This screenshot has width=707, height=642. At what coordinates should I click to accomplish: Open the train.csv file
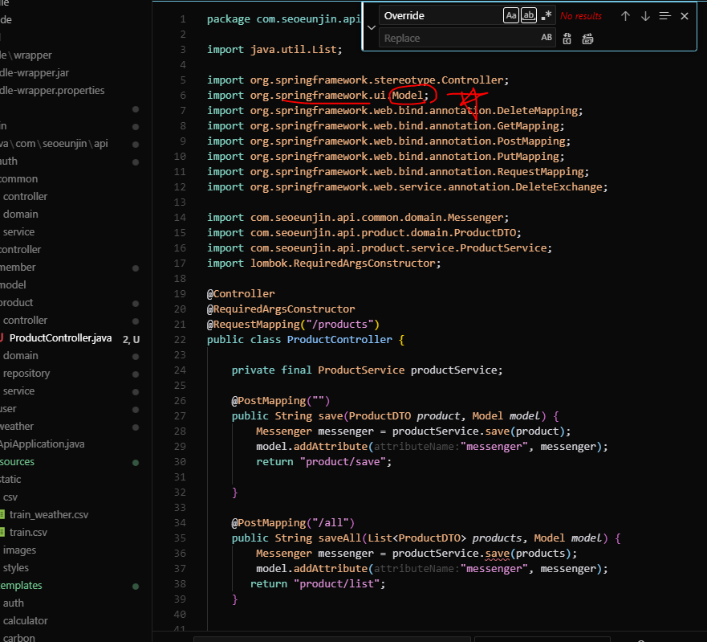pyautogui.click(x=28, y=532)
